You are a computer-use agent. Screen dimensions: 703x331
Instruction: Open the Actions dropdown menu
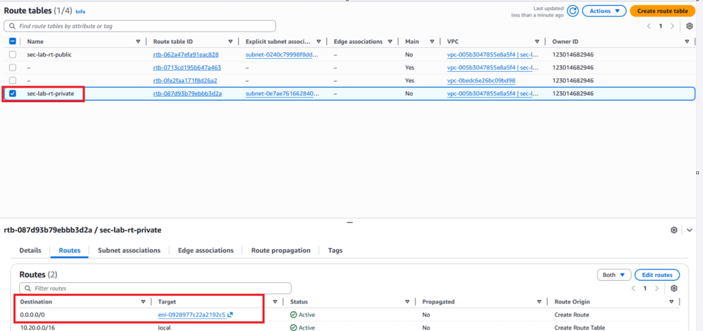tap(604, 11)
